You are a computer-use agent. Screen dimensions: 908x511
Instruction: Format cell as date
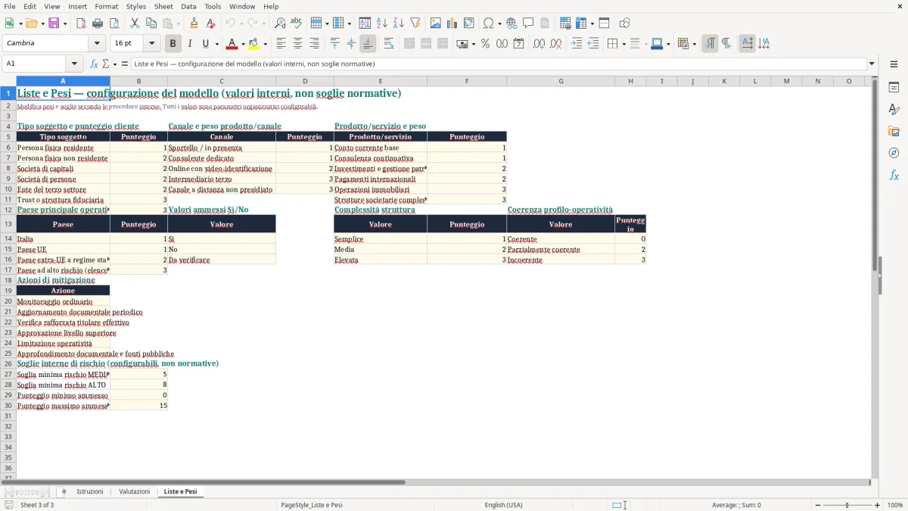pos(518,44)
